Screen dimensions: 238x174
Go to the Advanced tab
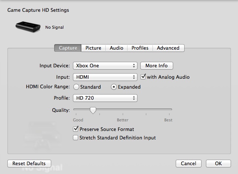(168, 48)
